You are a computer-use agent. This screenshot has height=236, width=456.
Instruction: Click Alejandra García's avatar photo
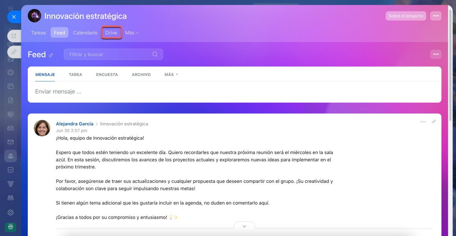[x=42, y=128]
